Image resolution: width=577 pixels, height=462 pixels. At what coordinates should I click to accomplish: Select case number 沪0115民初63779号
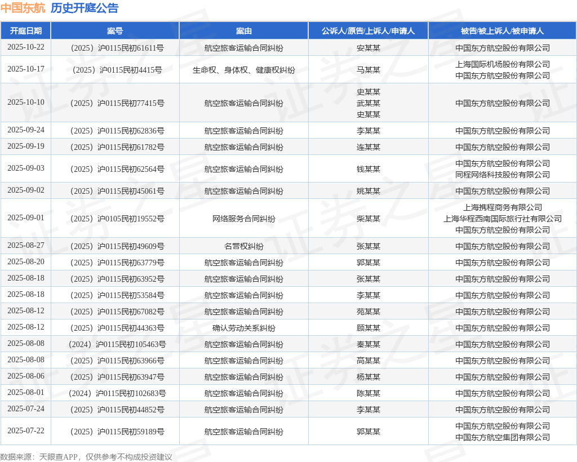(117, 263)
